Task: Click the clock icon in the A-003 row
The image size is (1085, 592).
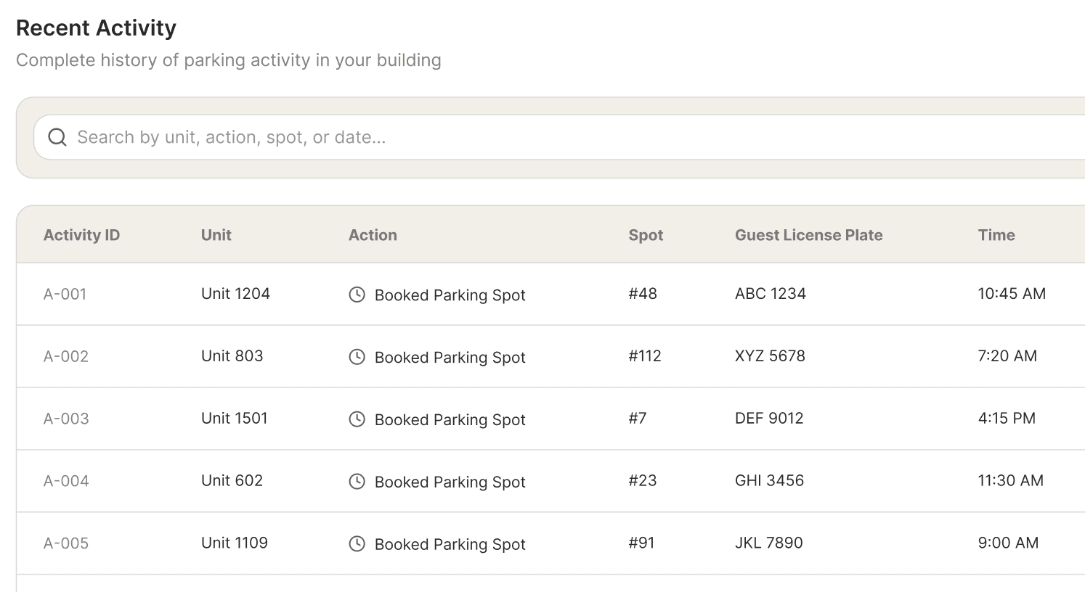Action: pyautogui.click(x=357, y=419)
